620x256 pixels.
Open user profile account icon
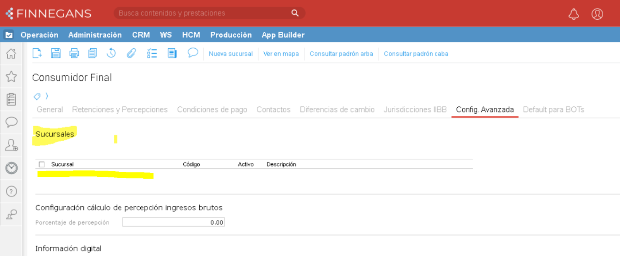pyautogui.click(x=597, y=14)
